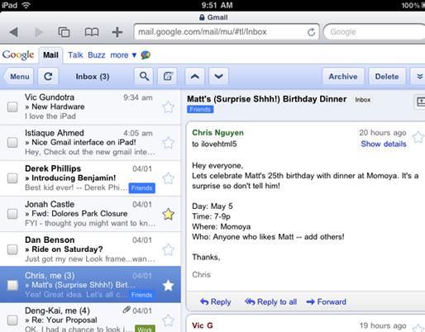Image resolution: width=425 pixels, height=332 pixels.
Task: Delete the open conversation
Action: (x=387, y=76)
